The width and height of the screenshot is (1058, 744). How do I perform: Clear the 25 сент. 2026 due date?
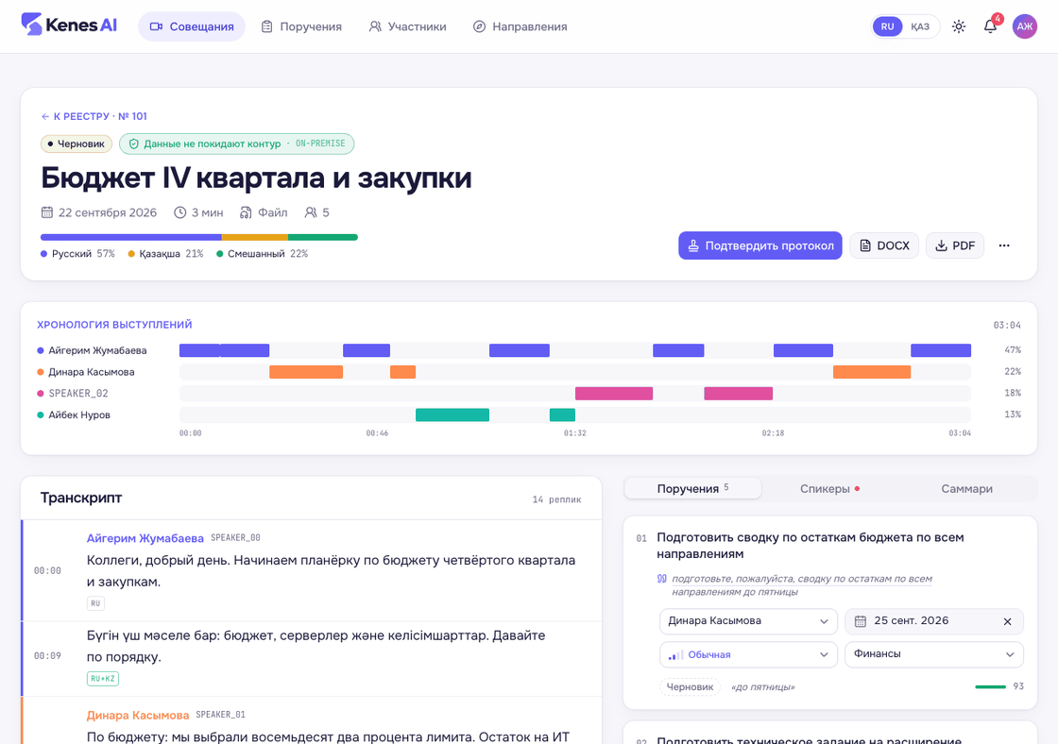(x=1007, y=621)
